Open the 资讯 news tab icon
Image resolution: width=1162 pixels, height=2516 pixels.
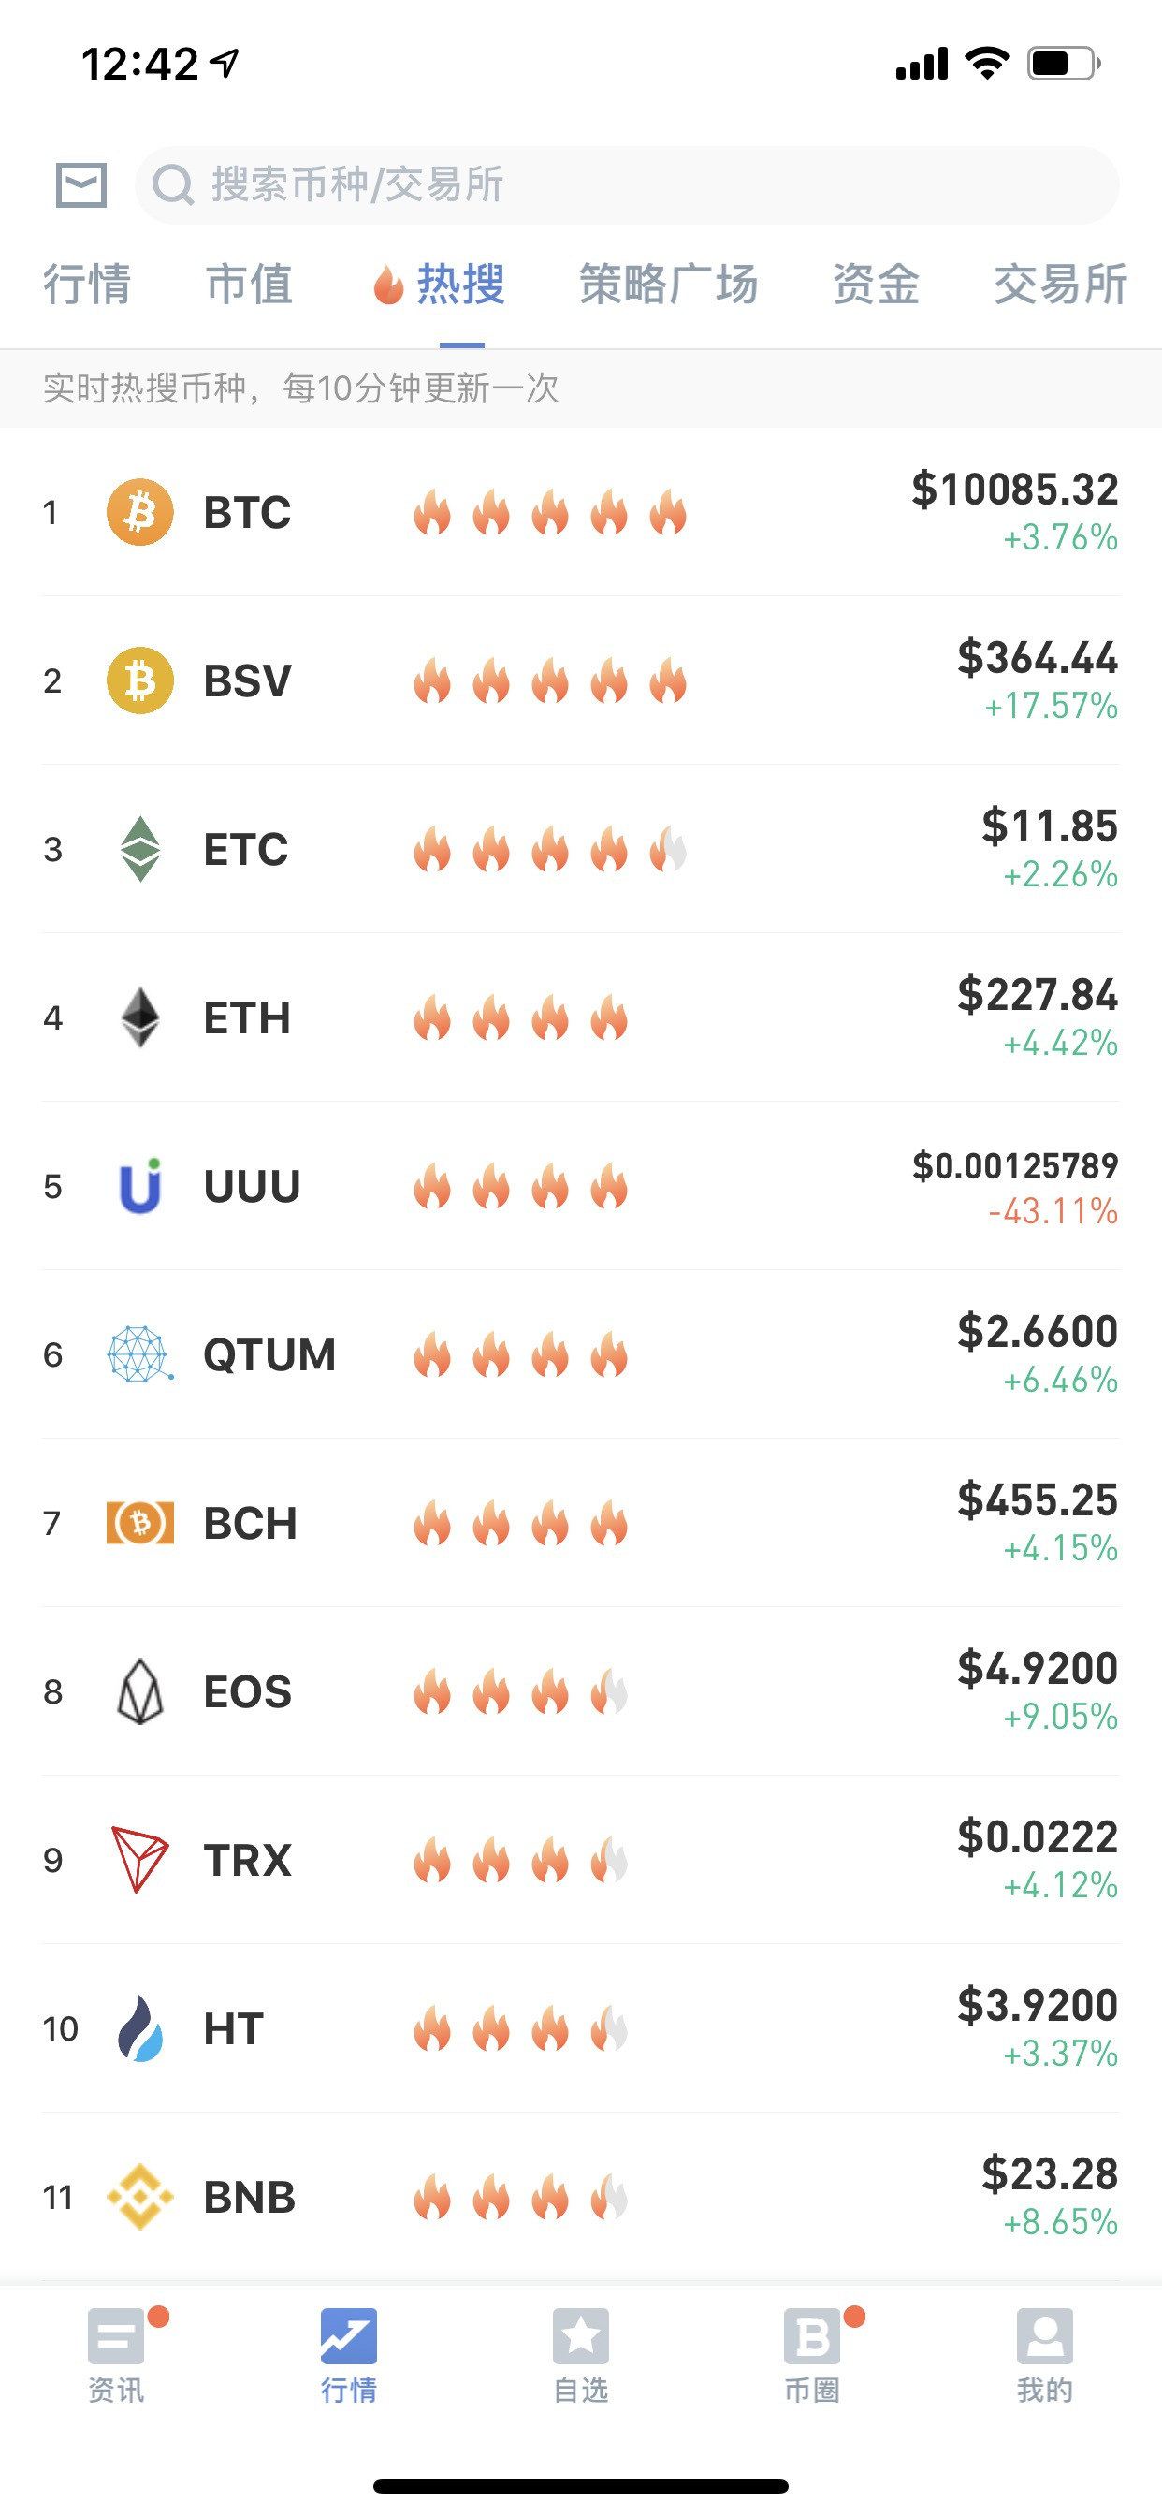point(116,2335)
